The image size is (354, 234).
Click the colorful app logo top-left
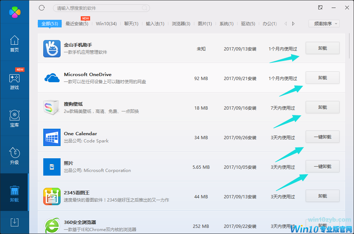pos(14,12)
